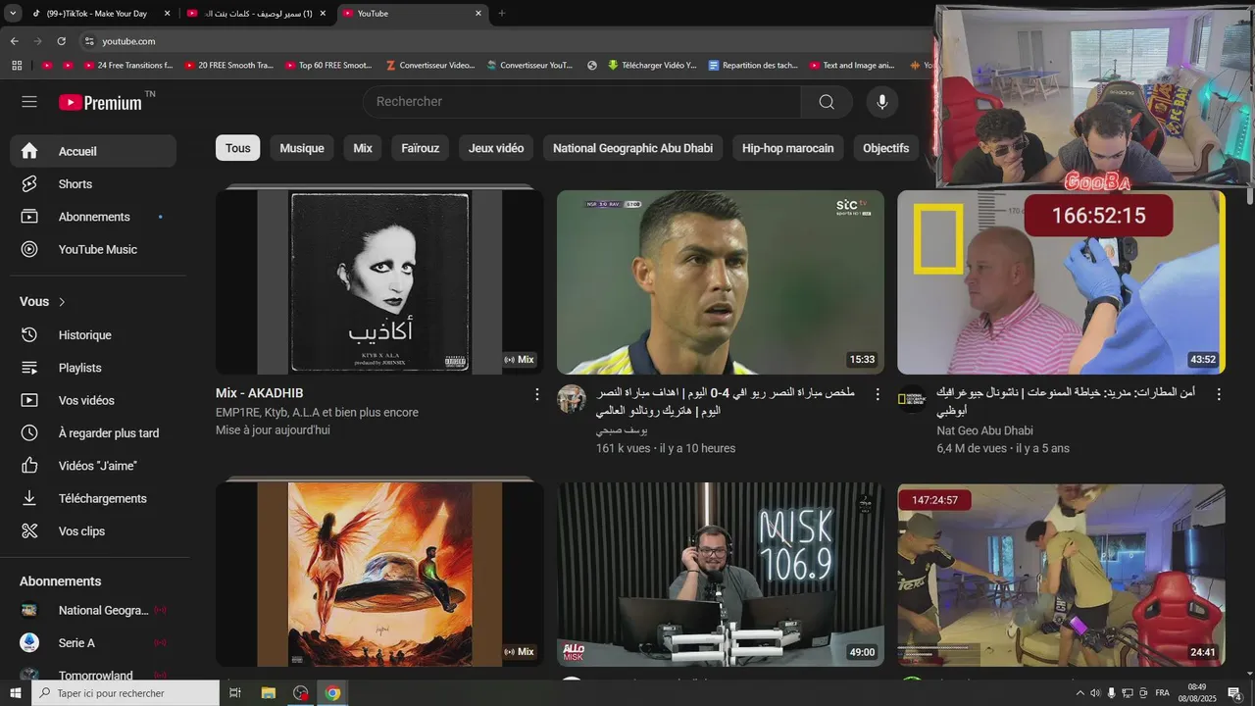Select the Tous filter chip
The image size is (1255, 706).
tap(238, 148)
